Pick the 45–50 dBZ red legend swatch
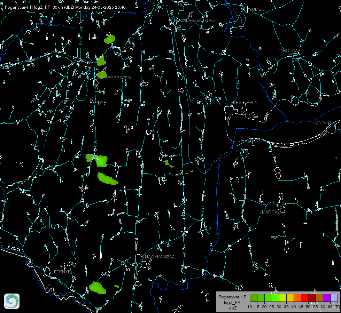Viewport: 341px width, 313px height. coord(305,298)
